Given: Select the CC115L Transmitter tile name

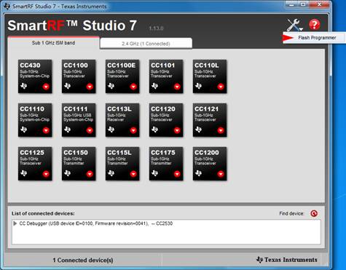Looking at the screenshot, I should (x=119, y=153).
